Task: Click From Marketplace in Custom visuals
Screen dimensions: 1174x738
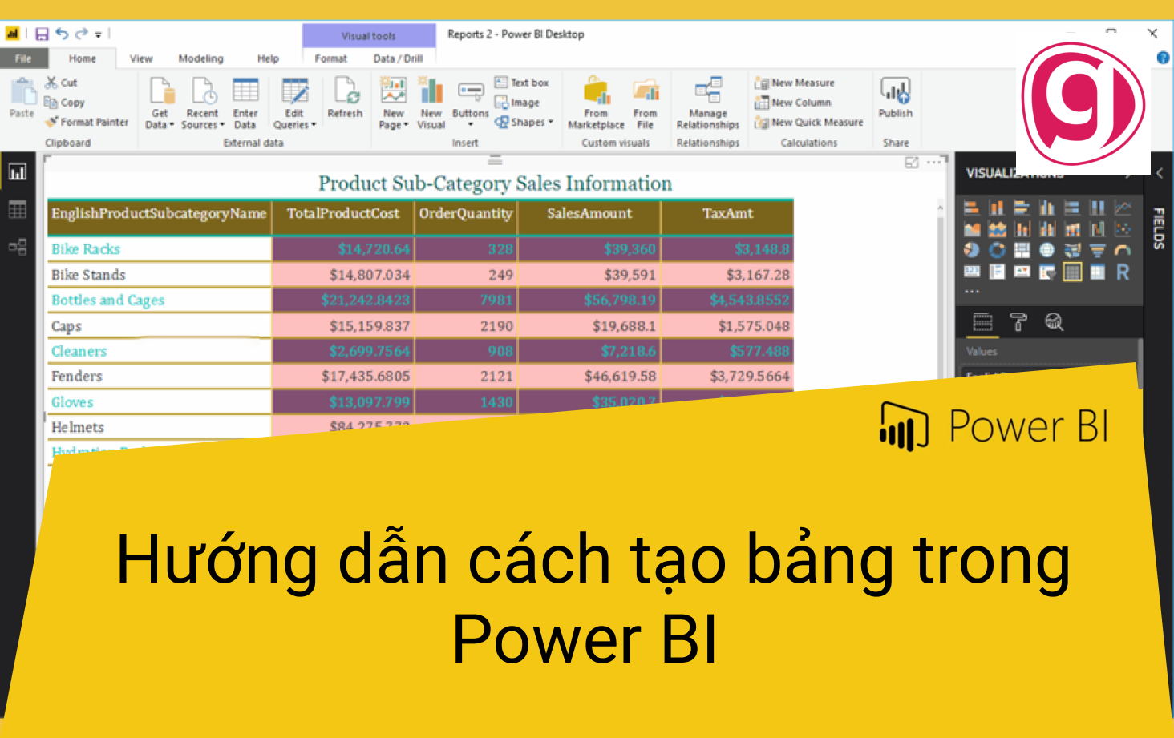Action: pyautogui.click(x=596, y=103)
